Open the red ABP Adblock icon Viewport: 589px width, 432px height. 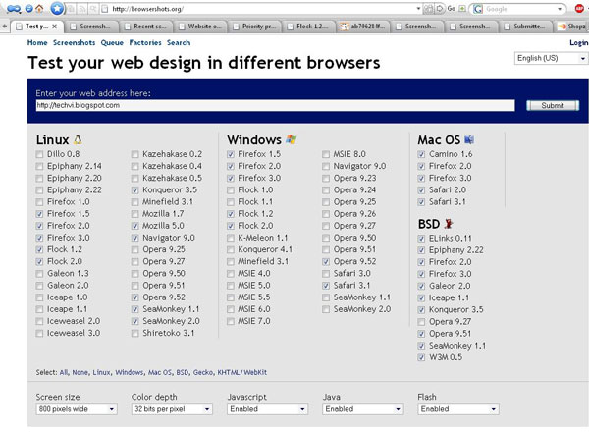(579, 8)
